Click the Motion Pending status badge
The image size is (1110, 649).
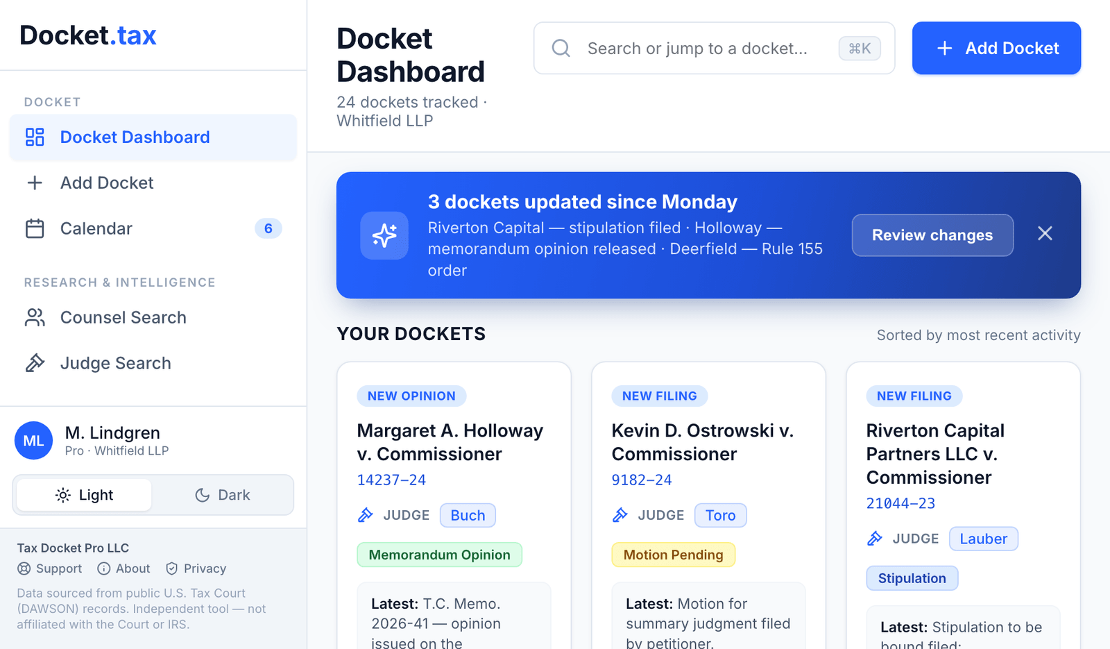pyautogui.click(x=673, y=555)
